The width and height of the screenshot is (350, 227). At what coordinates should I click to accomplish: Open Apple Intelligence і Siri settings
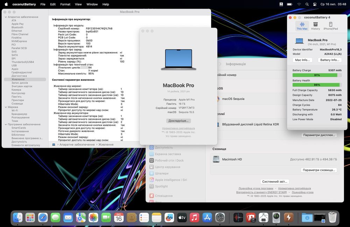point(171,180)
